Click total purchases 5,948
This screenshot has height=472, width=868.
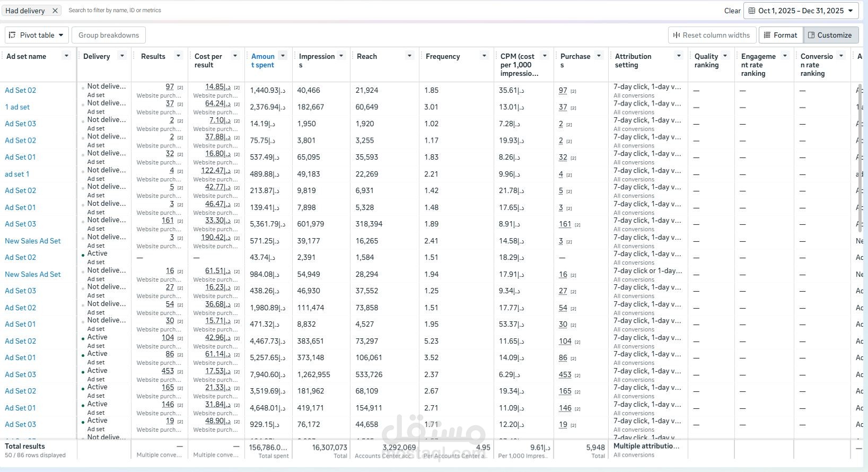click(x=595, y=448)
